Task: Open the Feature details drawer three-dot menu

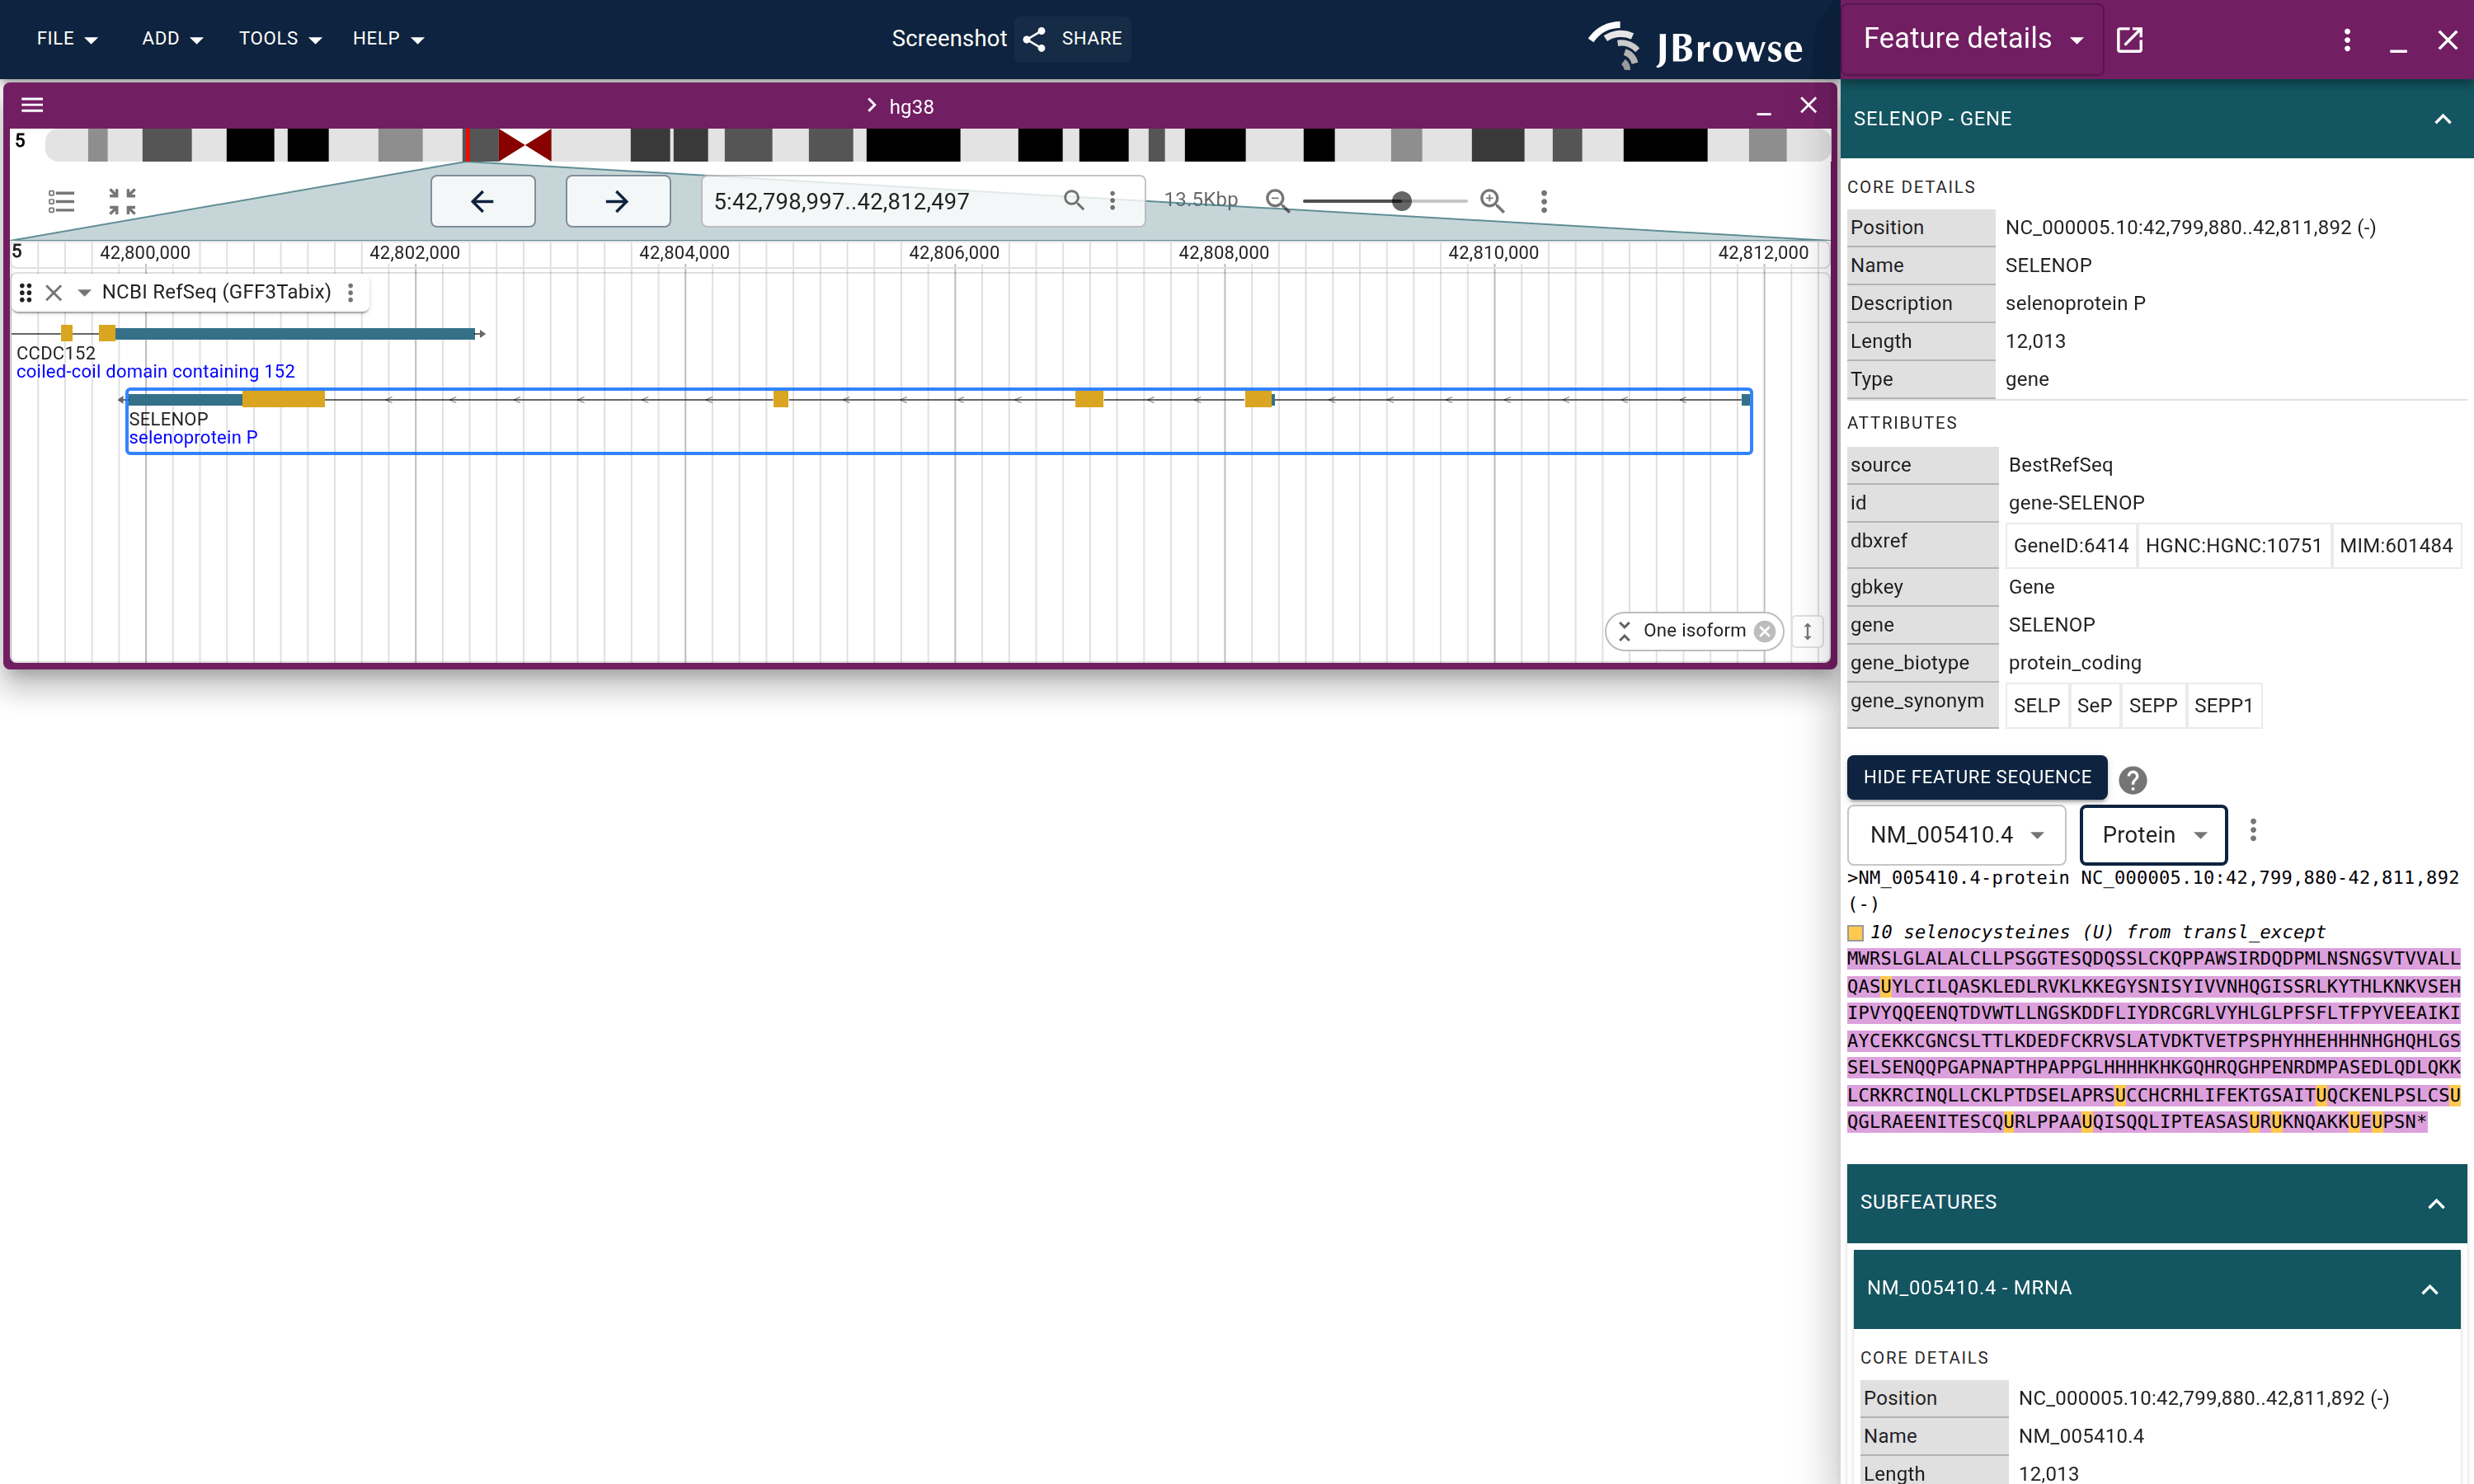Action: 2347,39
